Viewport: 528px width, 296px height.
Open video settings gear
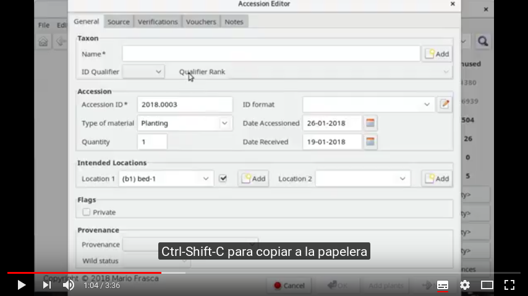tap(465, 286)
